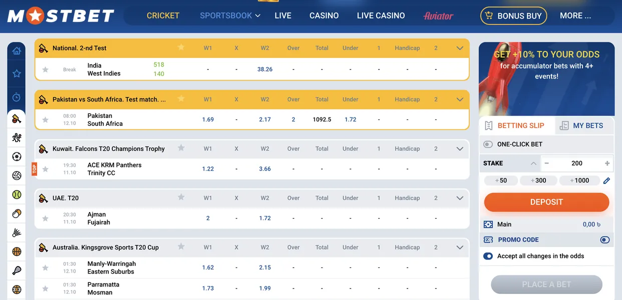Open the Tennis sport category
Screen dimensions: 622x300
point(17,194)
